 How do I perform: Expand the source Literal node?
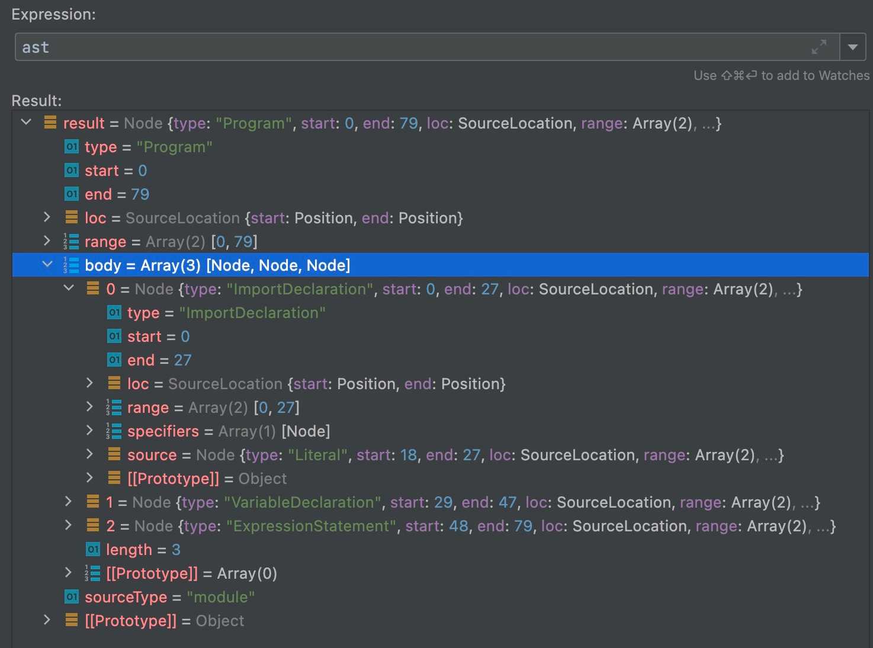[x=90, y=454]
